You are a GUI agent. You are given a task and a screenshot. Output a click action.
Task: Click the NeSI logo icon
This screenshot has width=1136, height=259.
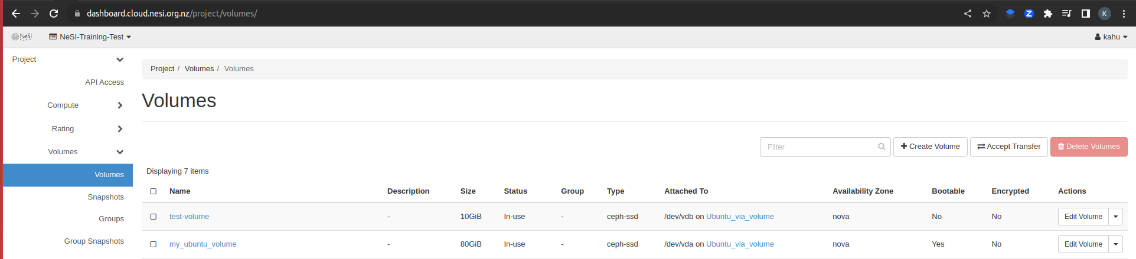pos(22,36)
